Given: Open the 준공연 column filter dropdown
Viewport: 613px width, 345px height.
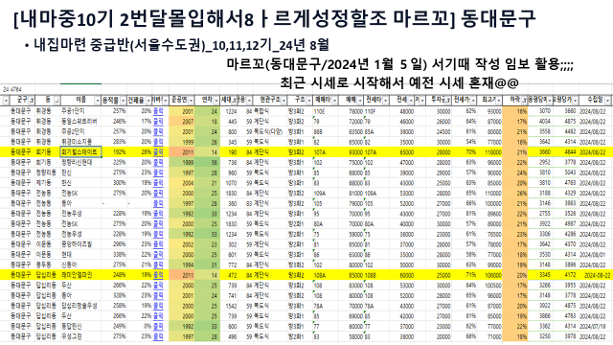Looking at the screenshot, I should click(x=192, y=101).
